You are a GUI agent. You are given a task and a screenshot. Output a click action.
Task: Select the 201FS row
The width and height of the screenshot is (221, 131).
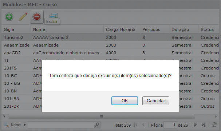(10, 68)
